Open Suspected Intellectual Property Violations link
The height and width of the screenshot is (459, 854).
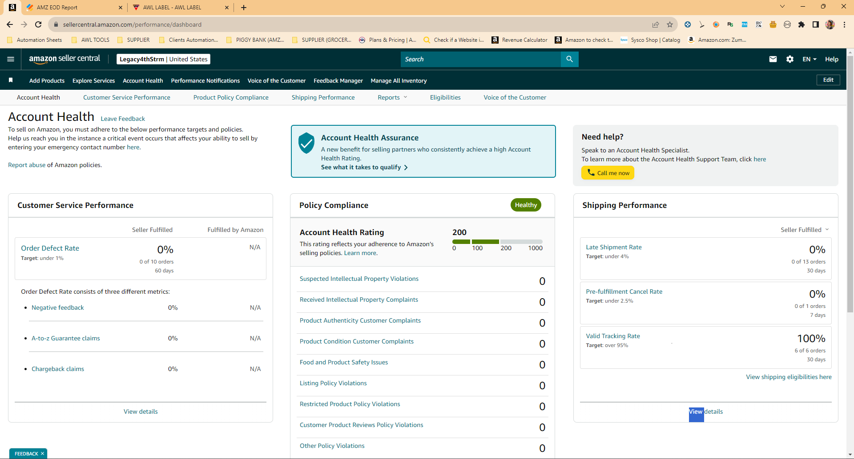pyautogui.click(x=359, y=279)
